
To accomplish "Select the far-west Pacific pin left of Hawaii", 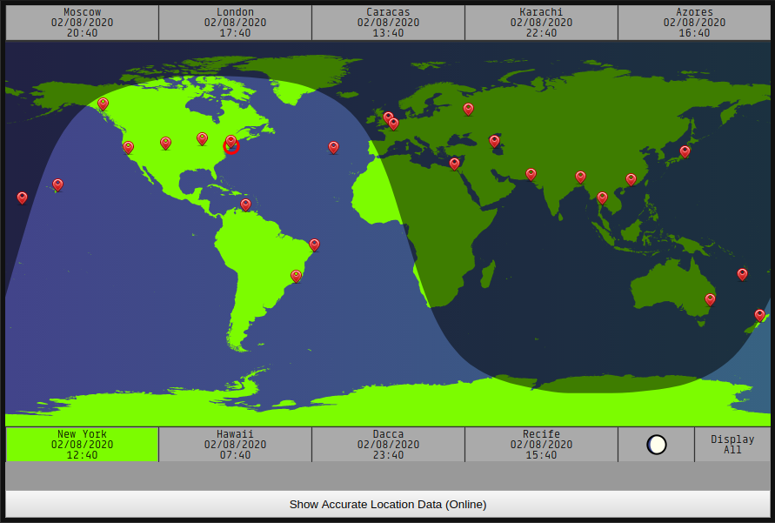I will pos(23,198).
